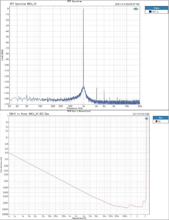Viewport: 169px width, 220px height.
Task: Select the Ch2 legend entry
Action: point(159,122)
